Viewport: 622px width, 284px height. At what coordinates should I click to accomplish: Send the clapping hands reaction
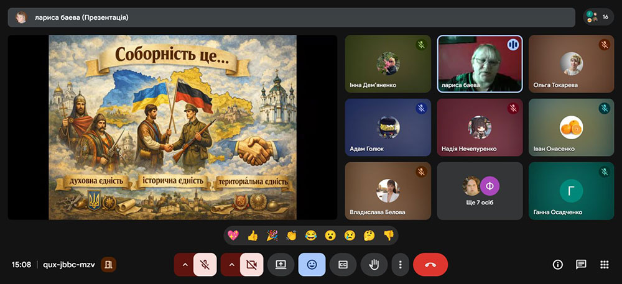pyautogui.click(x=291, y=236)
